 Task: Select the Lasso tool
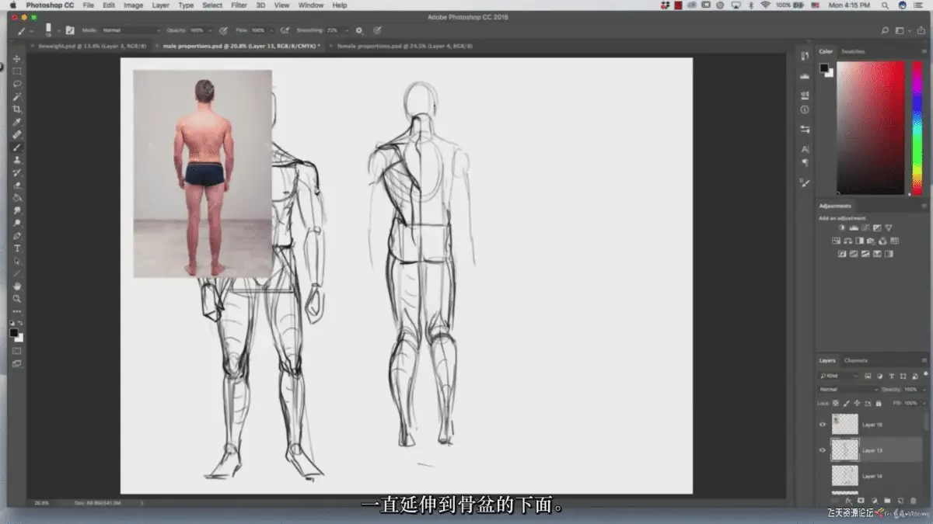17,84
